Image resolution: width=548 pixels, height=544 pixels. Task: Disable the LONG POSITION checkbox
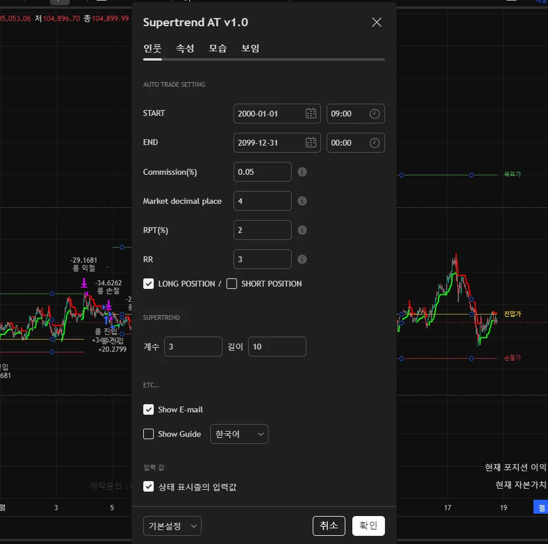[149, 284]
